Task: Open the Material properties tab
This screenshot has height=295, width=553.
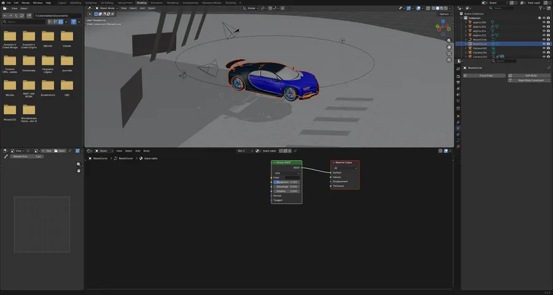Action: click(x=458, y=146)
